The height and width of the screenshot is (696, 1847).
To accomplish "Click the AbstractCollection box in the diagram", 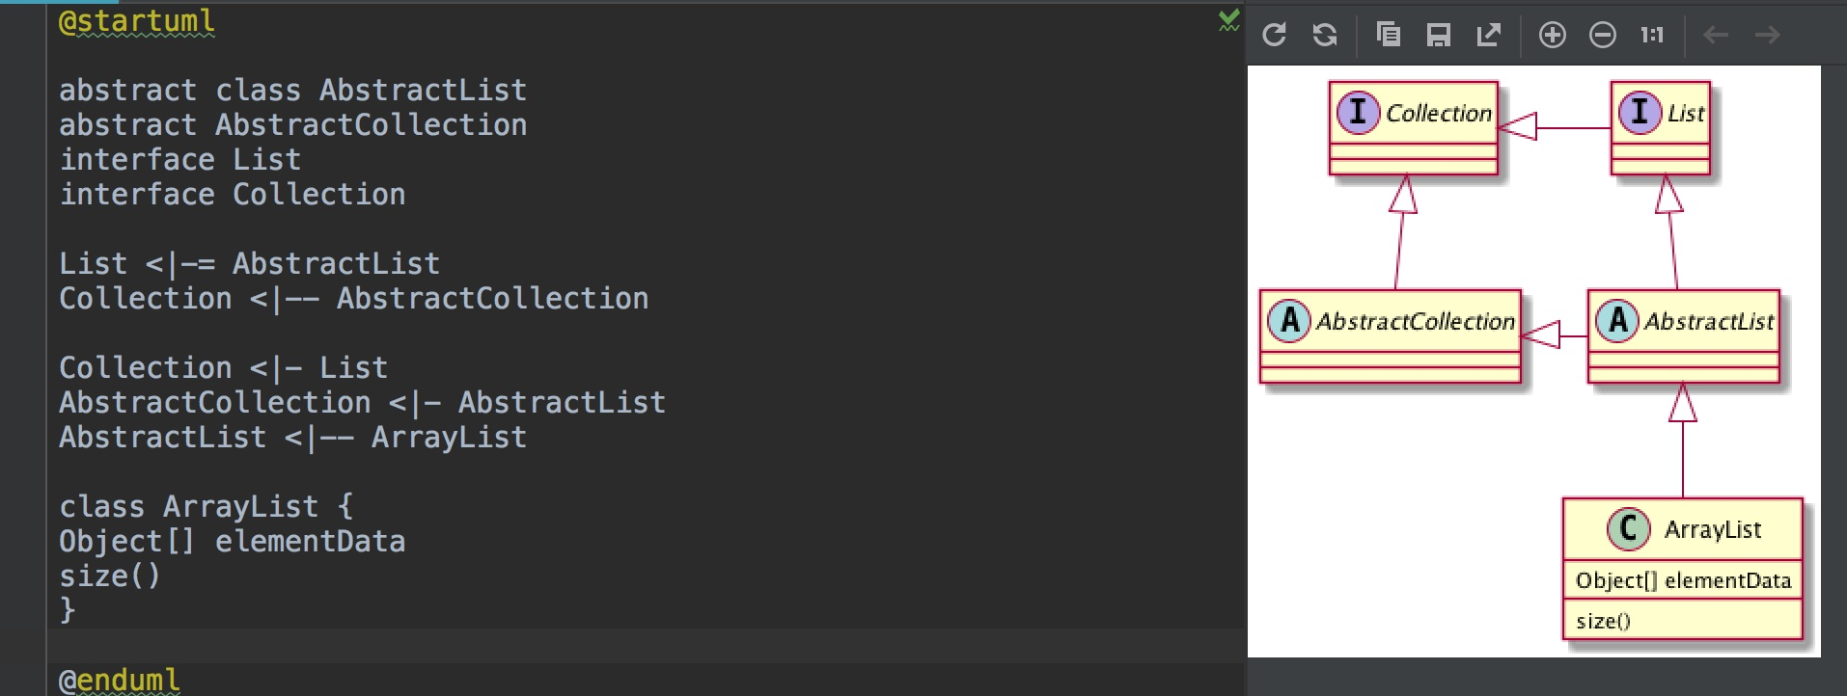I will point(1392,321).
